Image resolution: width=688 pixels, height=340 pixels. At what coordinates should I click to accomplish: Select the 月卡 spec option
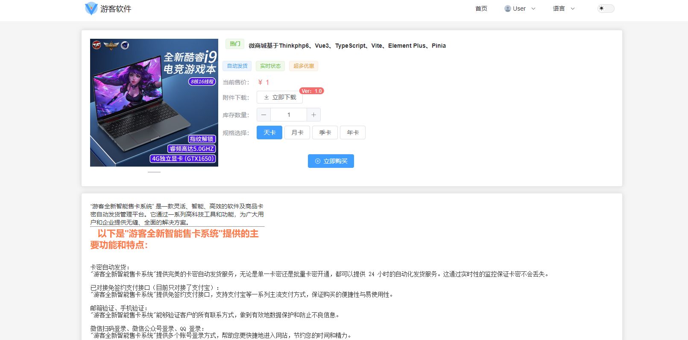click(297, 133)
